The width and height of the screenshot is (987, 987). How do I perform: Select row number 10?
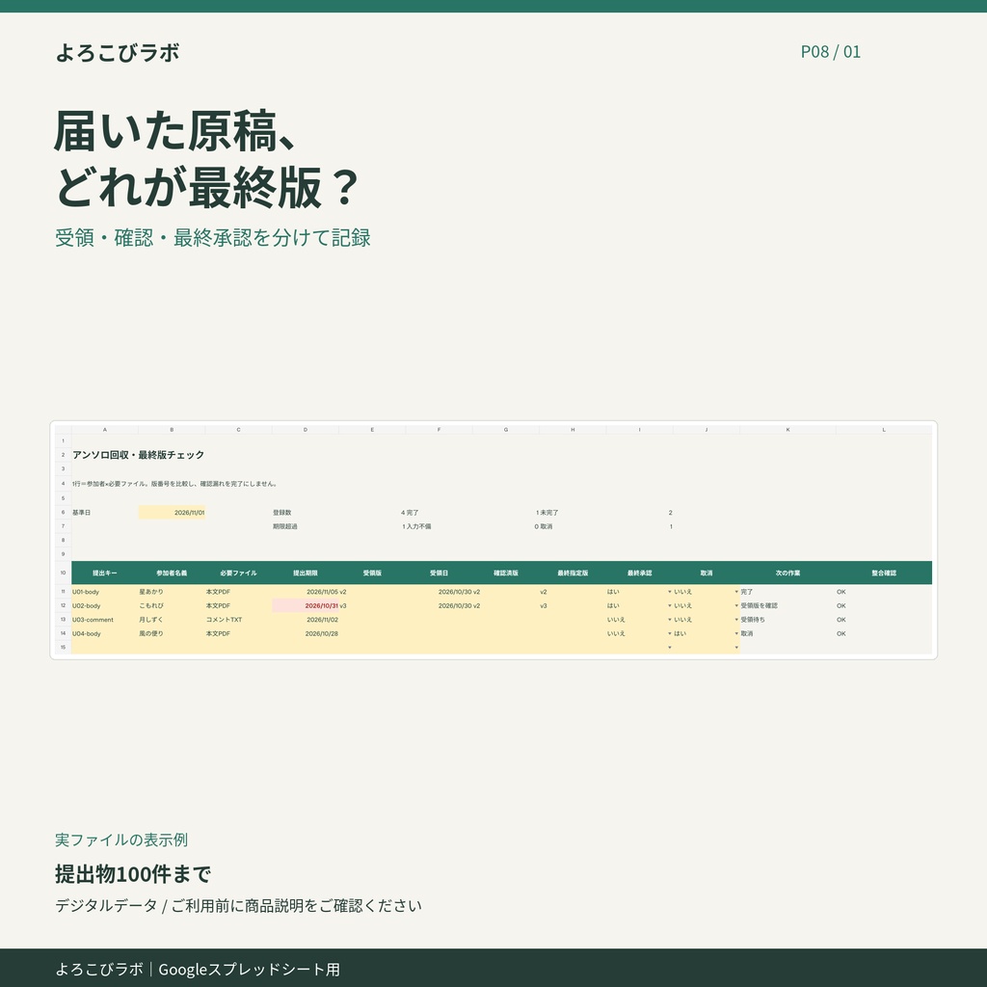coord(63,573)
